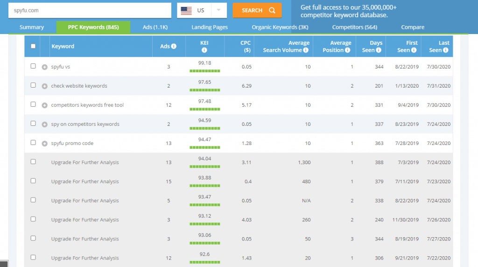Click the 'check website keywords' keyword text

point(79,86)
